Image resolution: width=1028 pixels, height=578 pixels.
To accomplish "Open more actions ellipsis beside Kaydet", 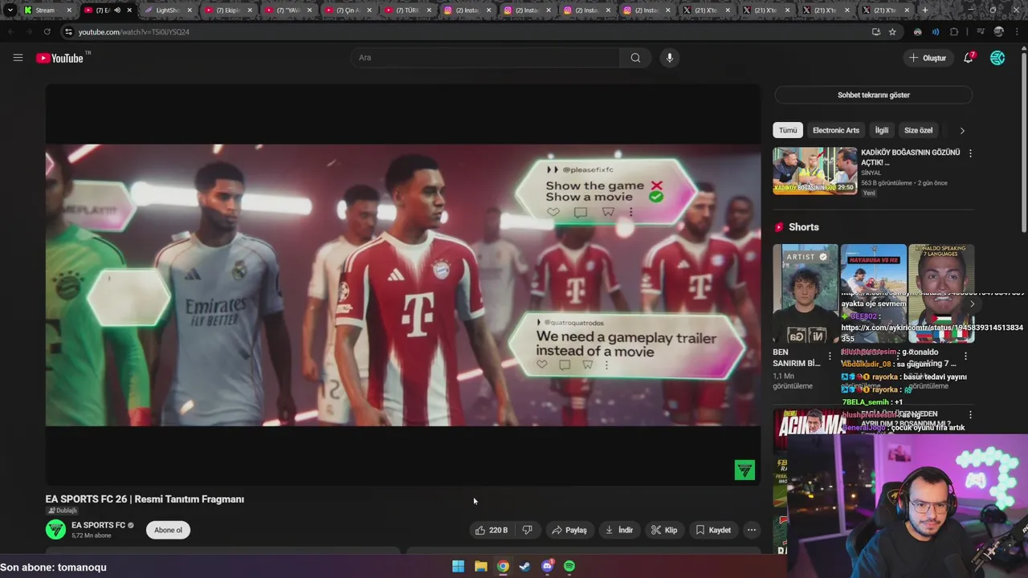I will coord(752,530).
